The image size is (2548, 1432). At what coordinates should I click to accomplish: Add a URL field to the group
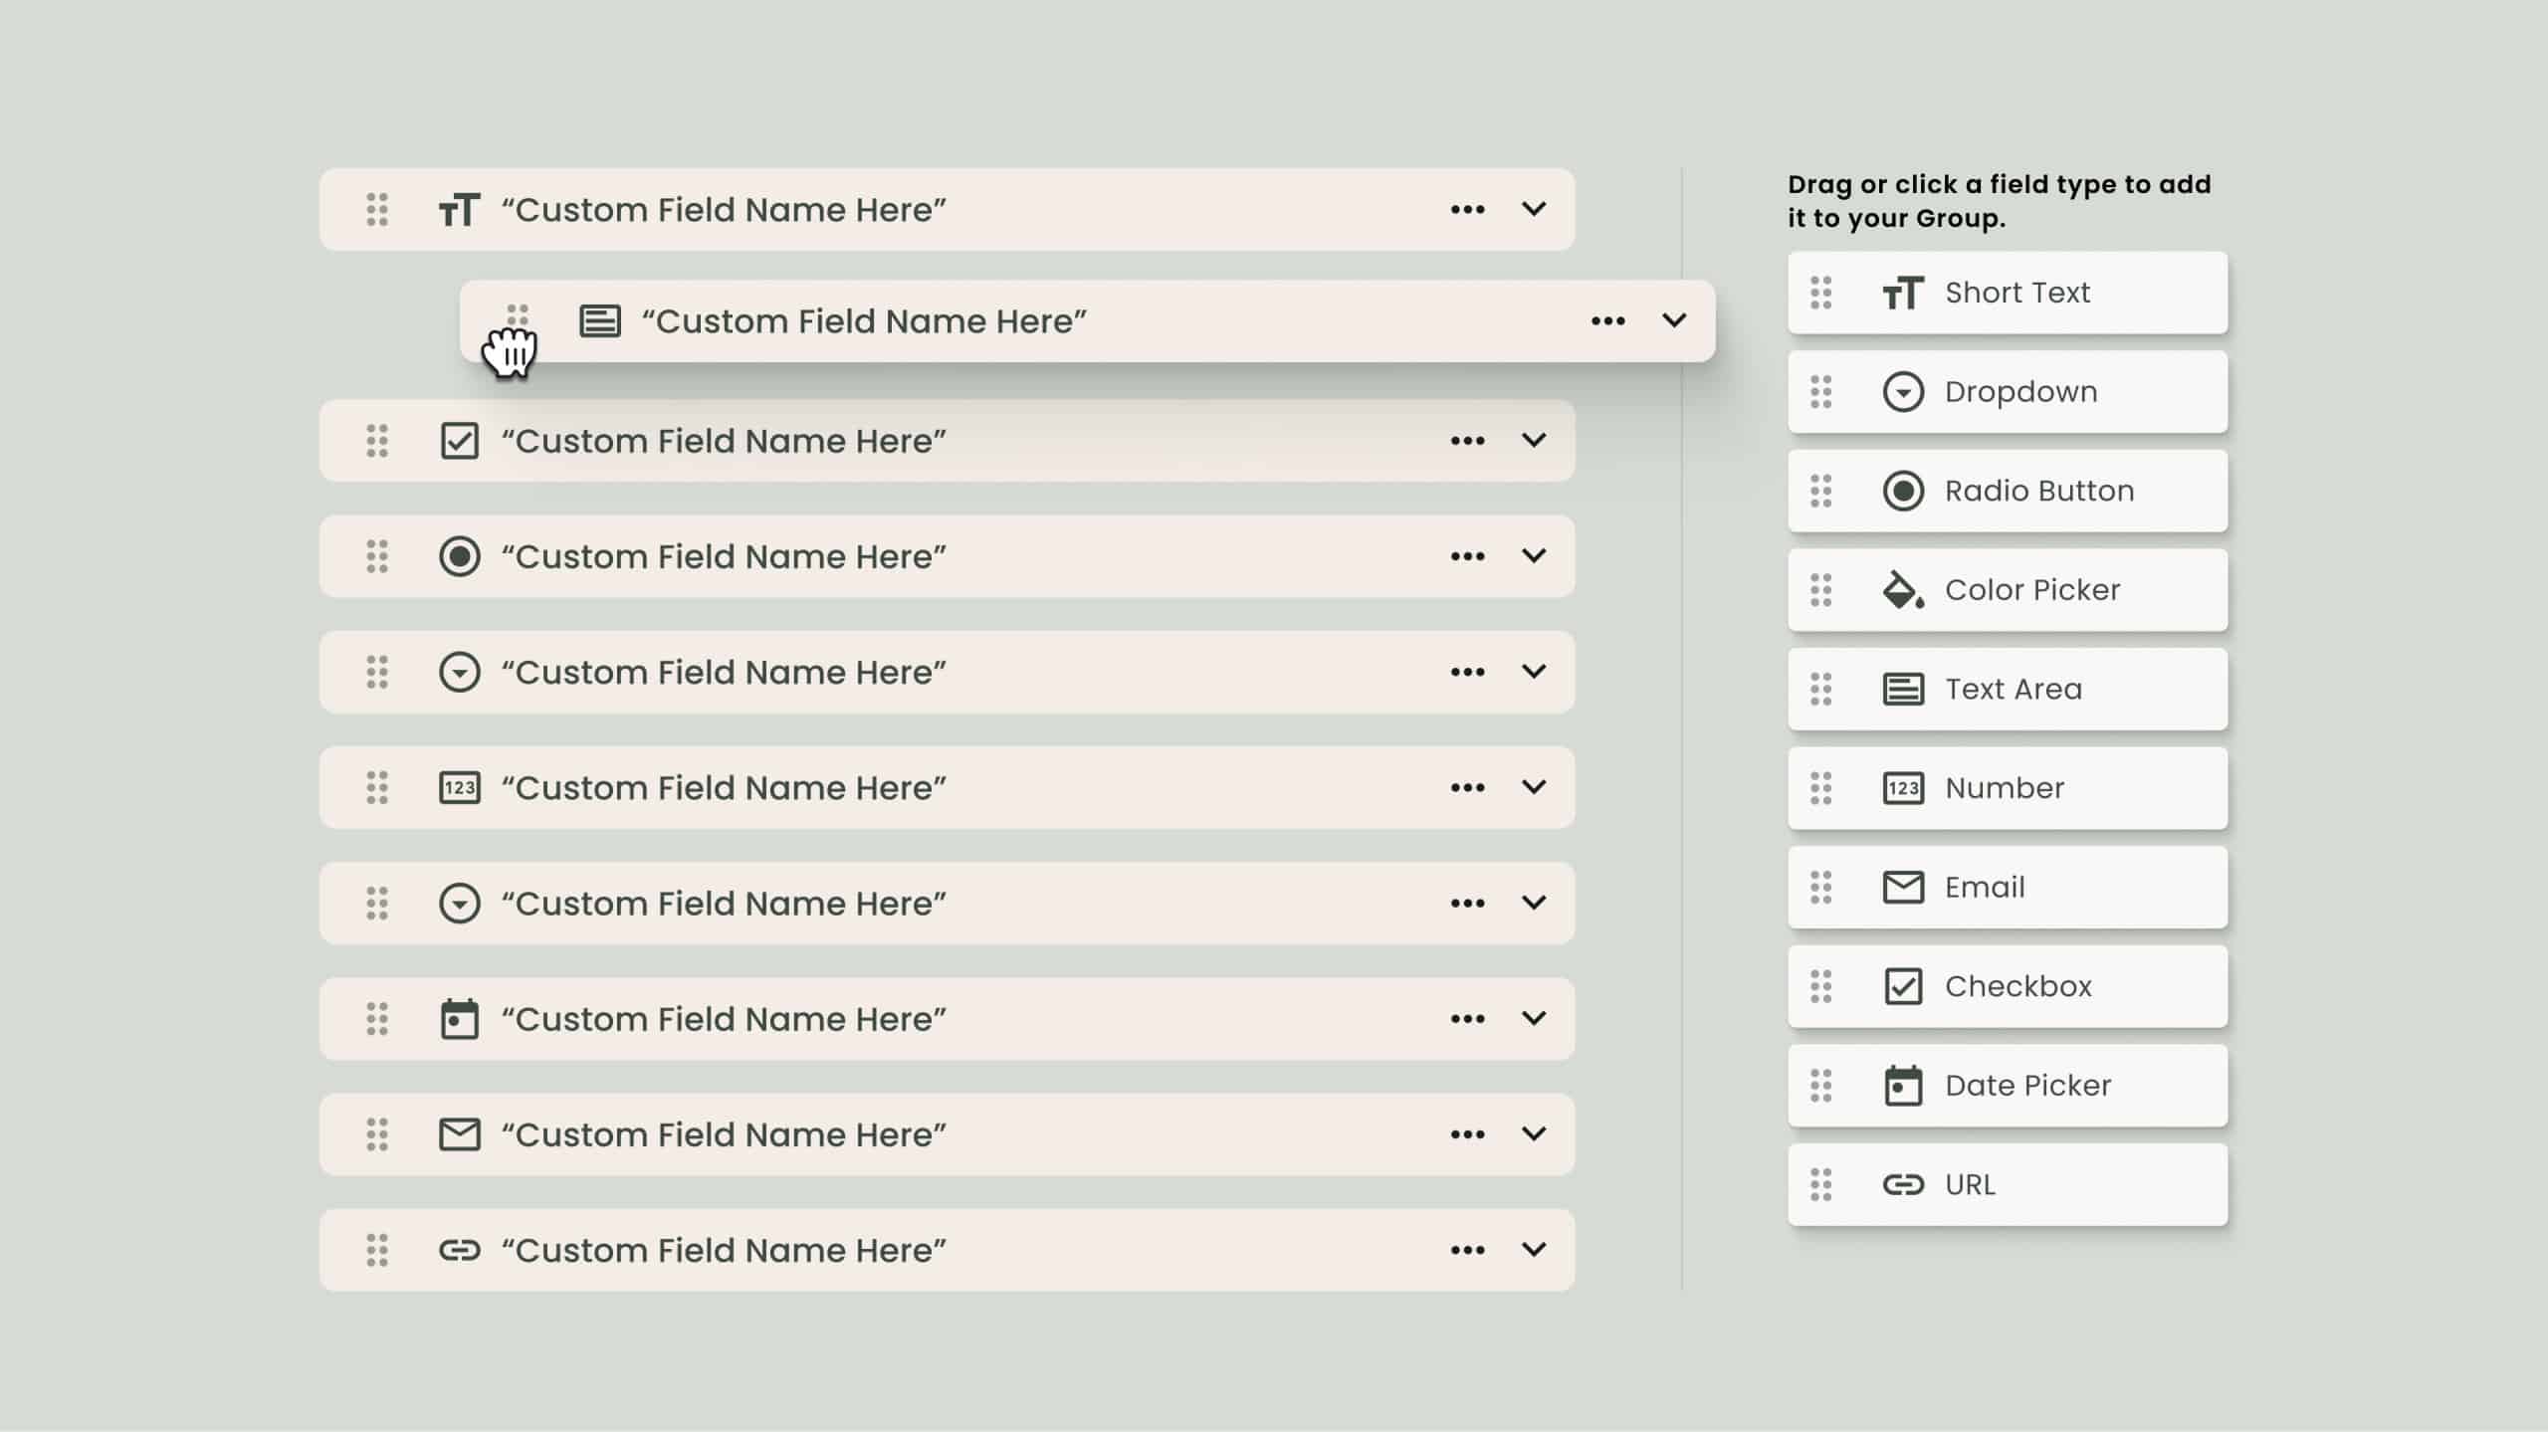pyautogui.click(x=2007, y=1184)
